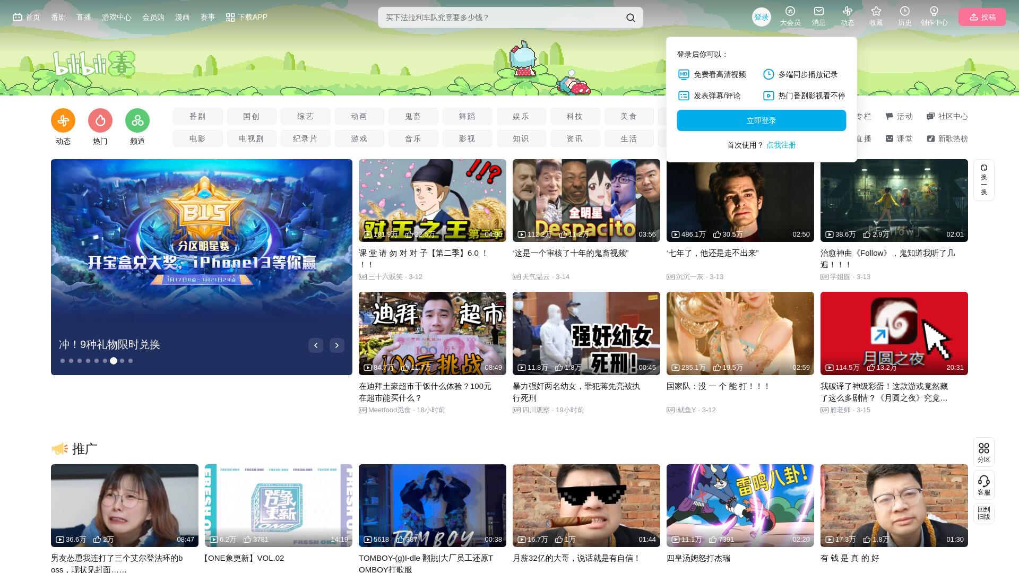Select 鬼畜 category tag
1019x573 pixels.
pos(413,116)
